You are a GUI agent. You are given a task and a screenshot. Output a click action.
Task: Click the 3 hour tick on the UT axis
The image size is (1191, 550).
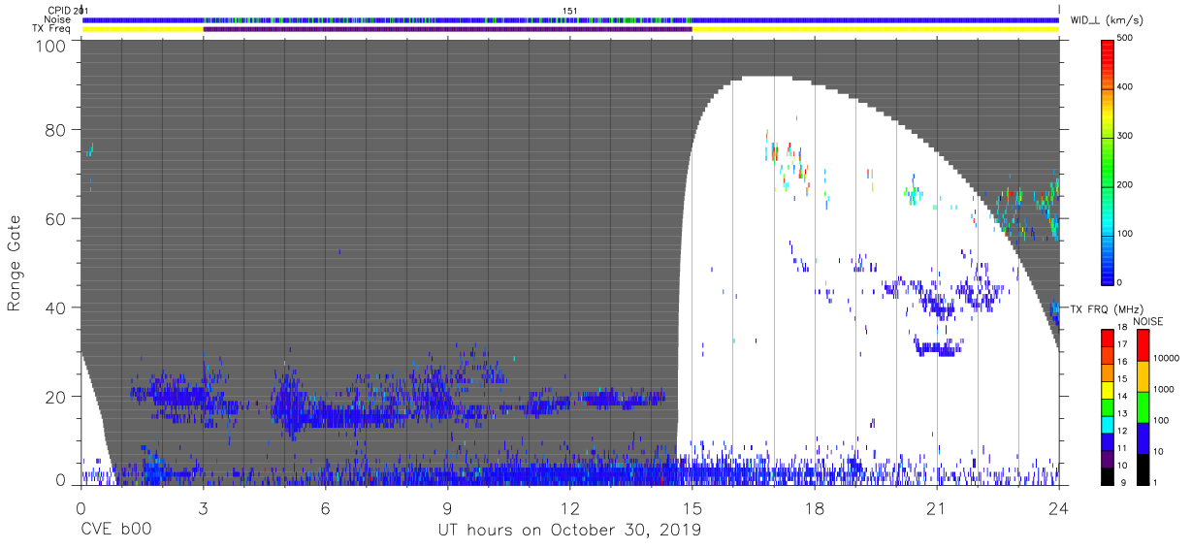click(203, 510)
